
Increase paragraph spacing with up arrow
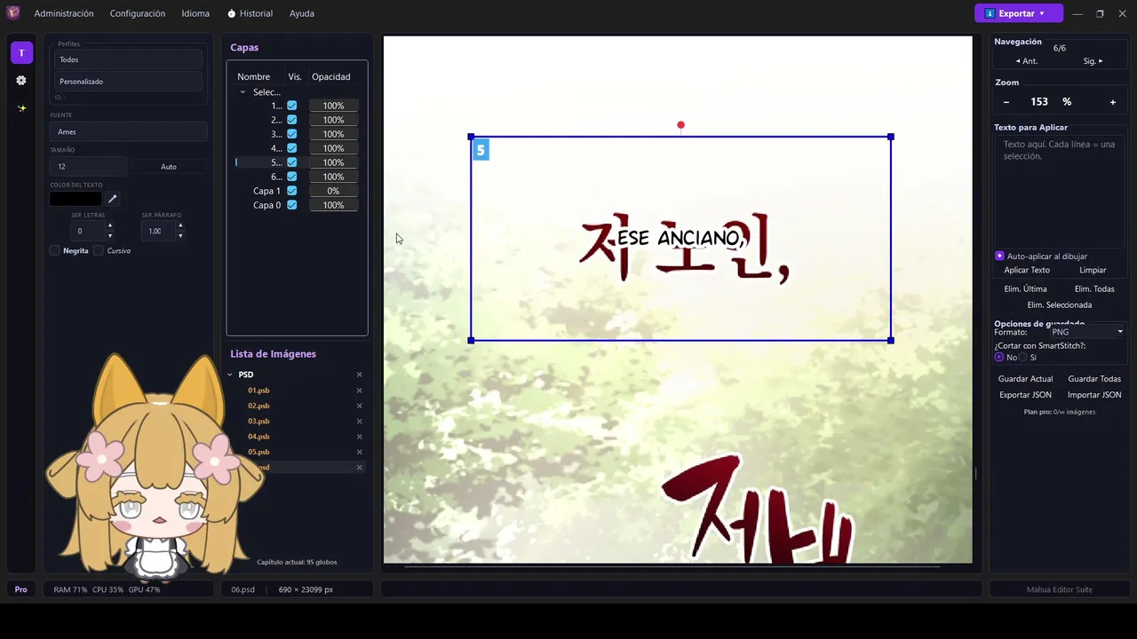(x=180, y=225)
